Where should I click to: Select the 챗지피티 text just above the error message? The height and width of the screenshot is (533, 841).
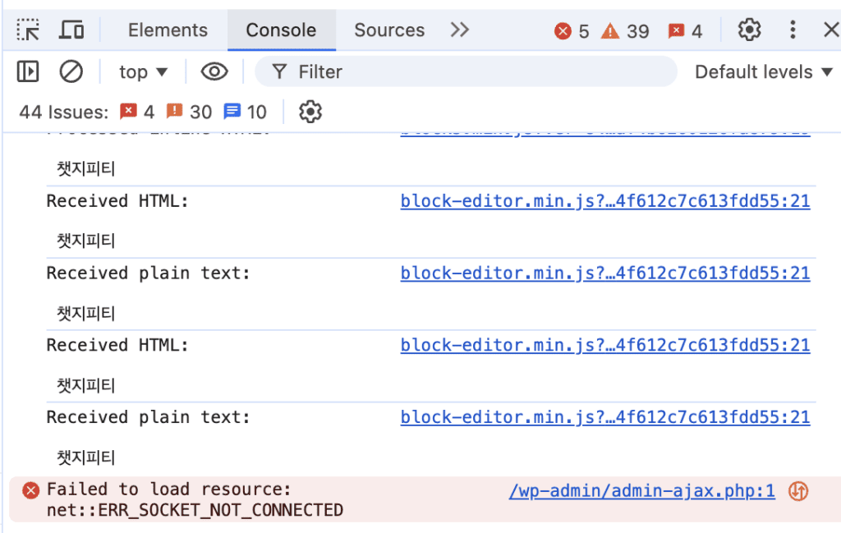(85, 457)
